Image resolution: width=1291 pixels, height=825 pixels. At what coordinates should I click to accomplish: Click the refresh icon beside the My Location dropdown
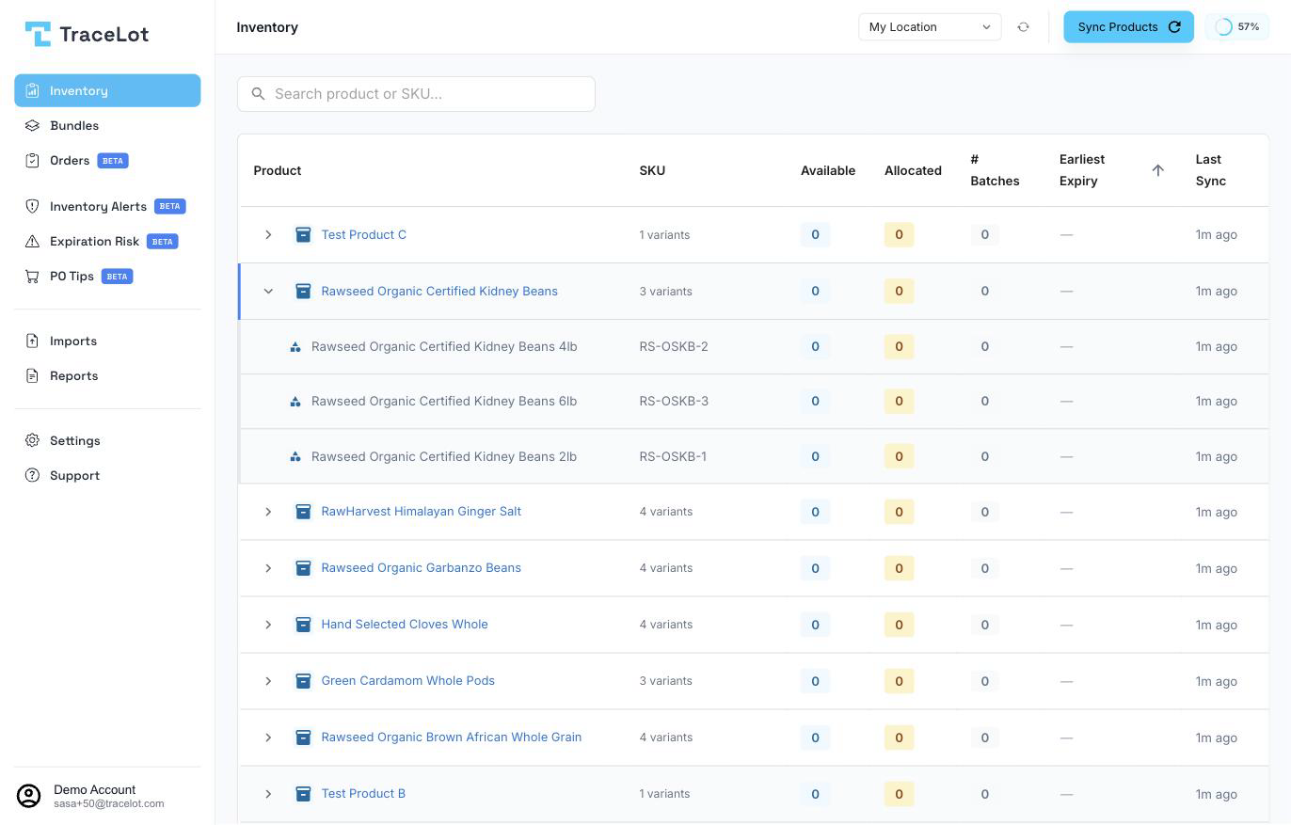pyautogui.click(x=1023, y=27)
